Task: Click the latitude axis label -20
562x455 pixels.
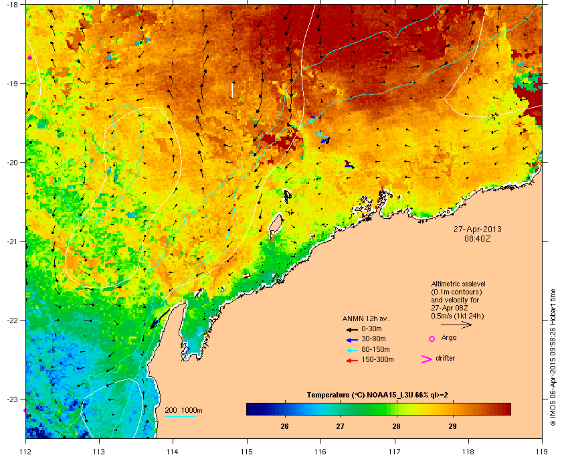Action: point(11,163)
